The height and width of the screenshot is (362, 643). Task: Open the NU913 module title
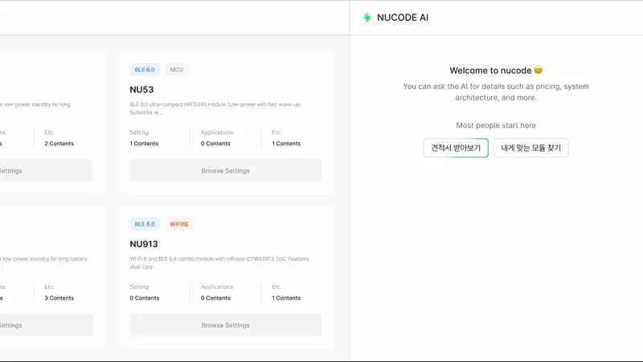(144, 244)
